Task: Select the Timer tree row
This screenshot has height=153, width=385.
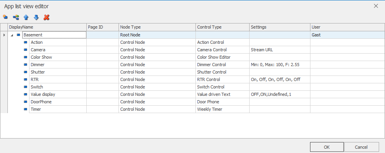Action: [x=58, y=109]
